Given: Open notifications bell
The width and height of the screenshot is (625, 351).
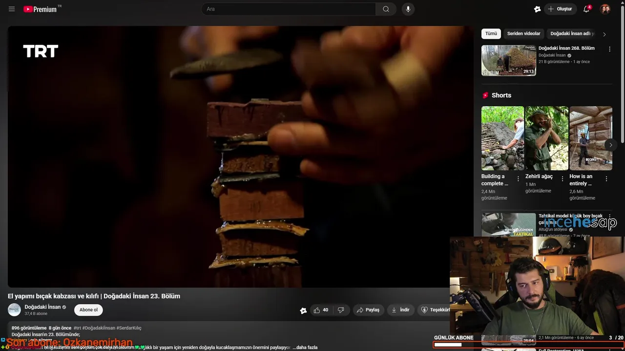Looking at the screenshot, I should [x=587, y=9].
